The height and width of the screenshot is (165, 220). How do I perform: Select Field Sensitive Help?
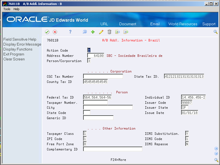click(20, 39)
